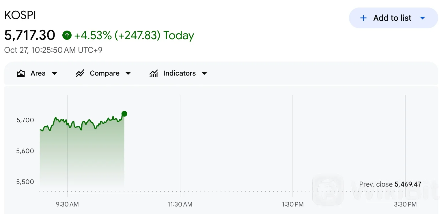The height and width of the screenshot is (214, 446).
Task: Click the Compare lines icon
Action: pyautogui.click(x=80, y=73)
